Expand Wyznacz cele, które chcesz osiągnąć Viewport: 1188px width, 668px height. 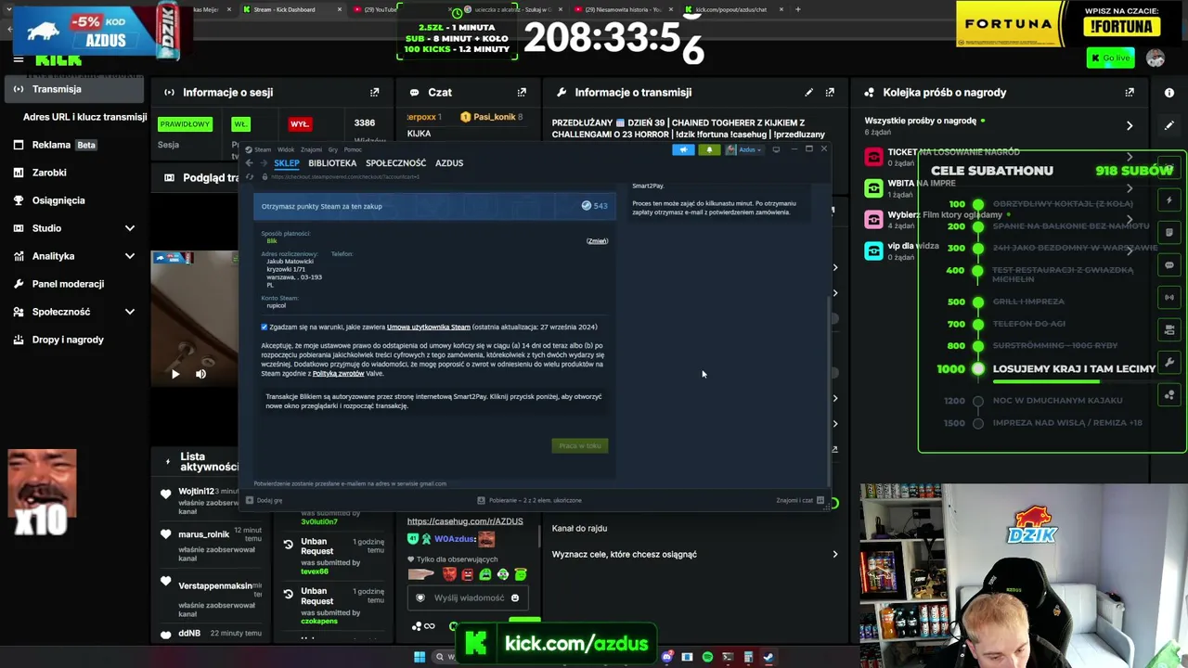835,555
